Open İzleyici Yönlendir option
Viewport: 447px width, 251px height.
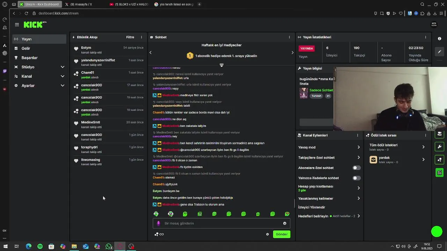click(x=312, y=207)
